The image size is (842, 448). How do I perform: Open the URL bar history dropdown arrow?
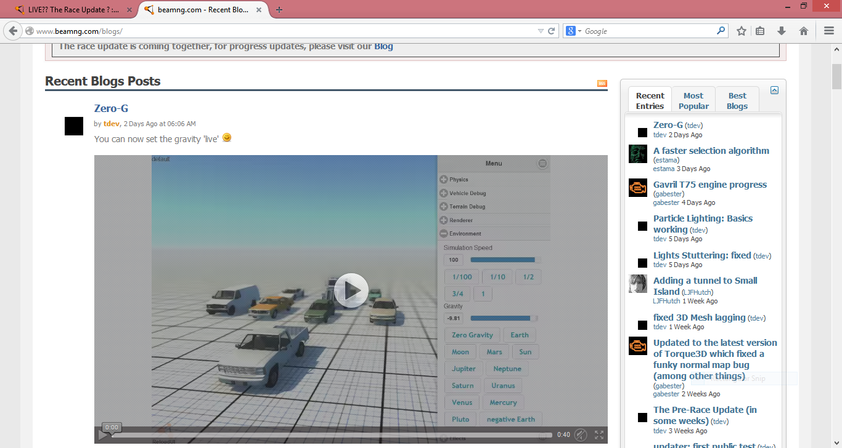(541, 31)
